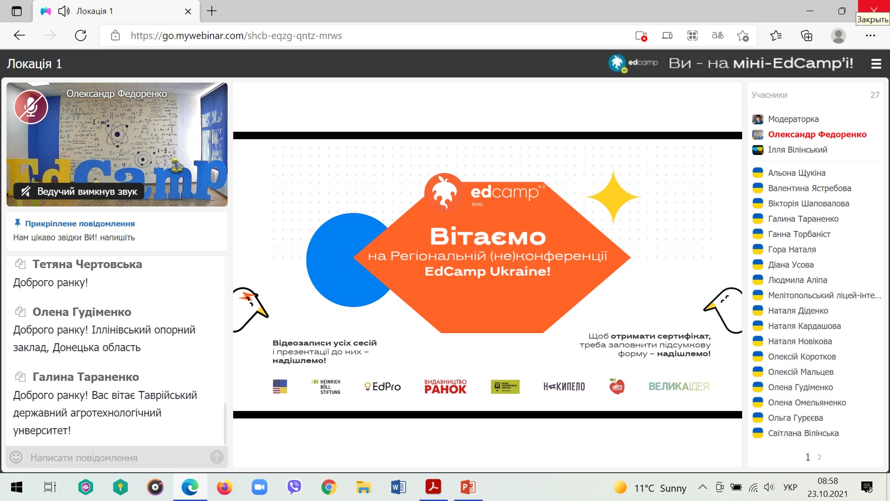The image size is (890, 501).
Task: Show hidden system tray icons
Action: pos(702,487)
